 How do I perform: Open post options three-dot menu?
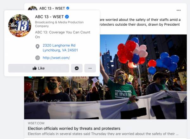pos(179,10)
